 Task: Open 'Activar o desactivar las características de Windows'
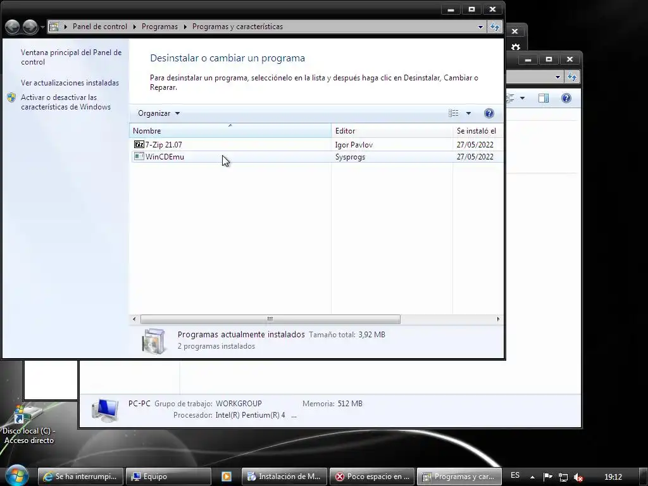pyautogui.click(x=66, y=102)
